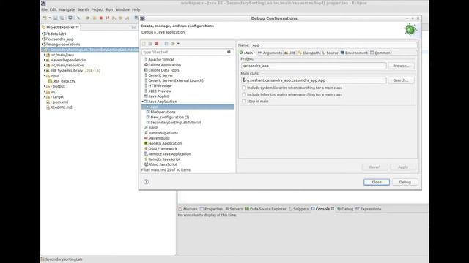469x263 pixels.
Task: Open the Run menu
Action: pos(109,9)
